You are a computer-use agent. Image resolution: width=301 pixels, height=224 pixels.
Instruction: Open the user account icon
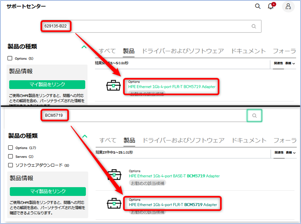click(x=288, y=7)
